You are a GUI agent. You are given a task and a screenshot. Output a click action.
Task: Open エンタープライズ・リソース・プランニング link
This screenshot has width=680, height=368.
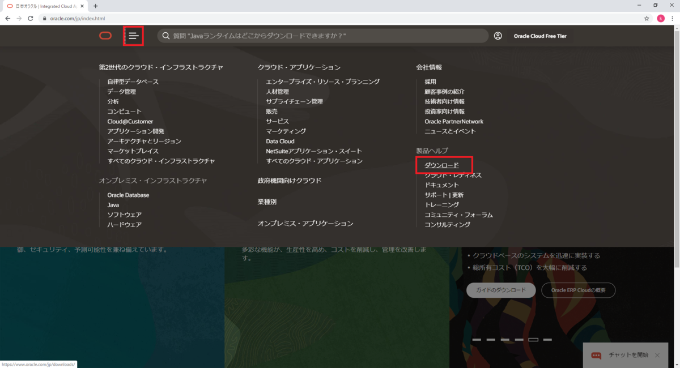(x=323, y=82)
